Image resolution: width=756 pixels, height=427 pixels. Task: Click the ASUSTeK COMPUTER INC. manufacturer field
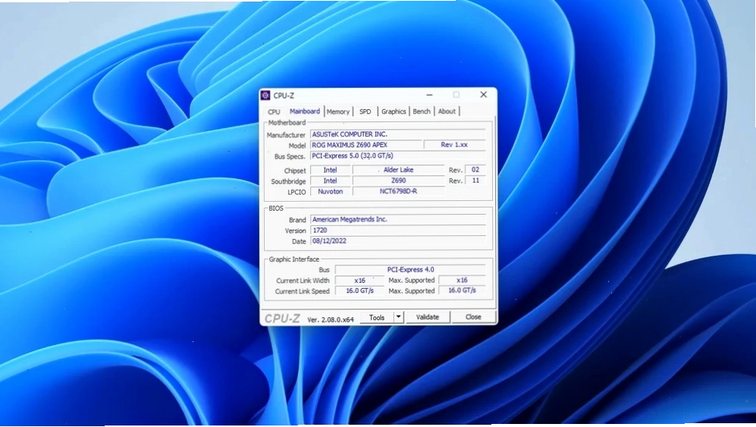pos(398,134)
